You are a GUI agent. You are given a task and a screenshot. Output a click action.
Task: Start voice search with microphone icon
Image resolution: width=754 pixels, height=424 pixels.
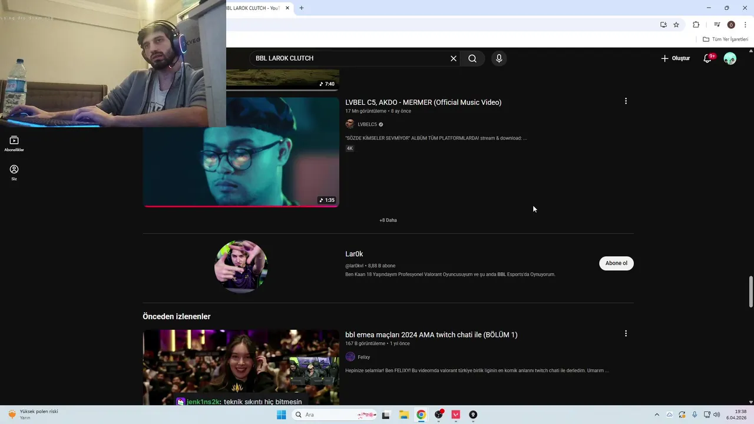499,58
